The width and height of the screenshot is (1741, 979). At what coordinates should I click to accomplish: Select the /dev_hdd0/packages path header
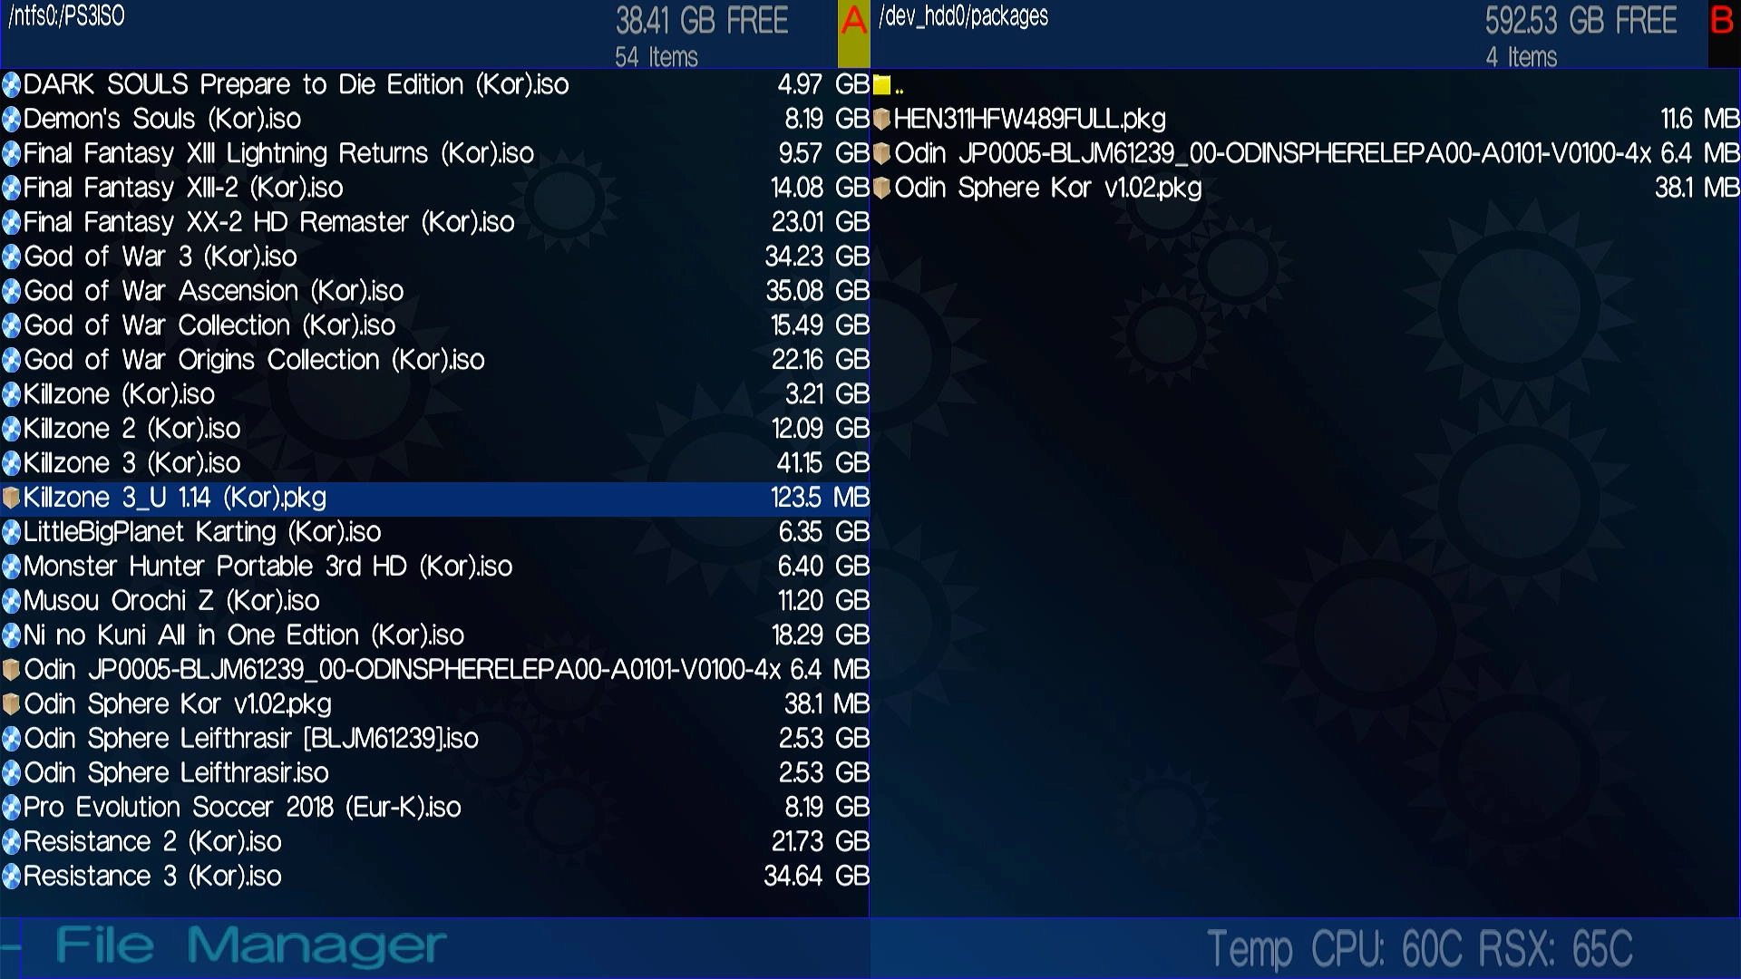click(963, 16)
